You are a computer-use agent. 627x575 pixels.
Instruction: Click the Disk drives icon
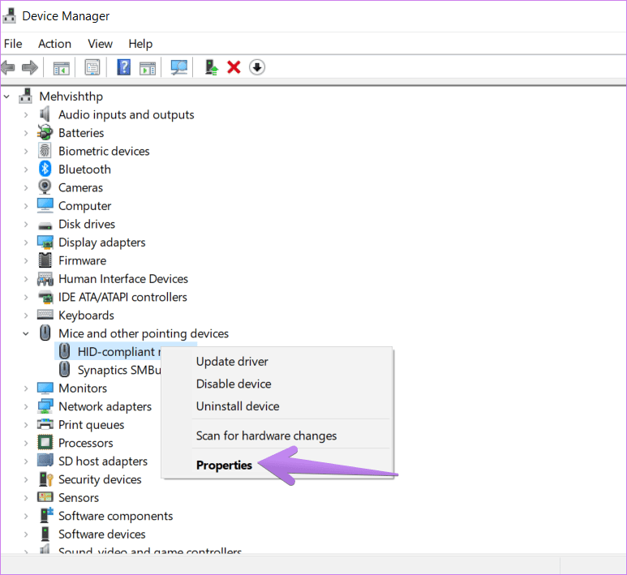coord(45,226)
